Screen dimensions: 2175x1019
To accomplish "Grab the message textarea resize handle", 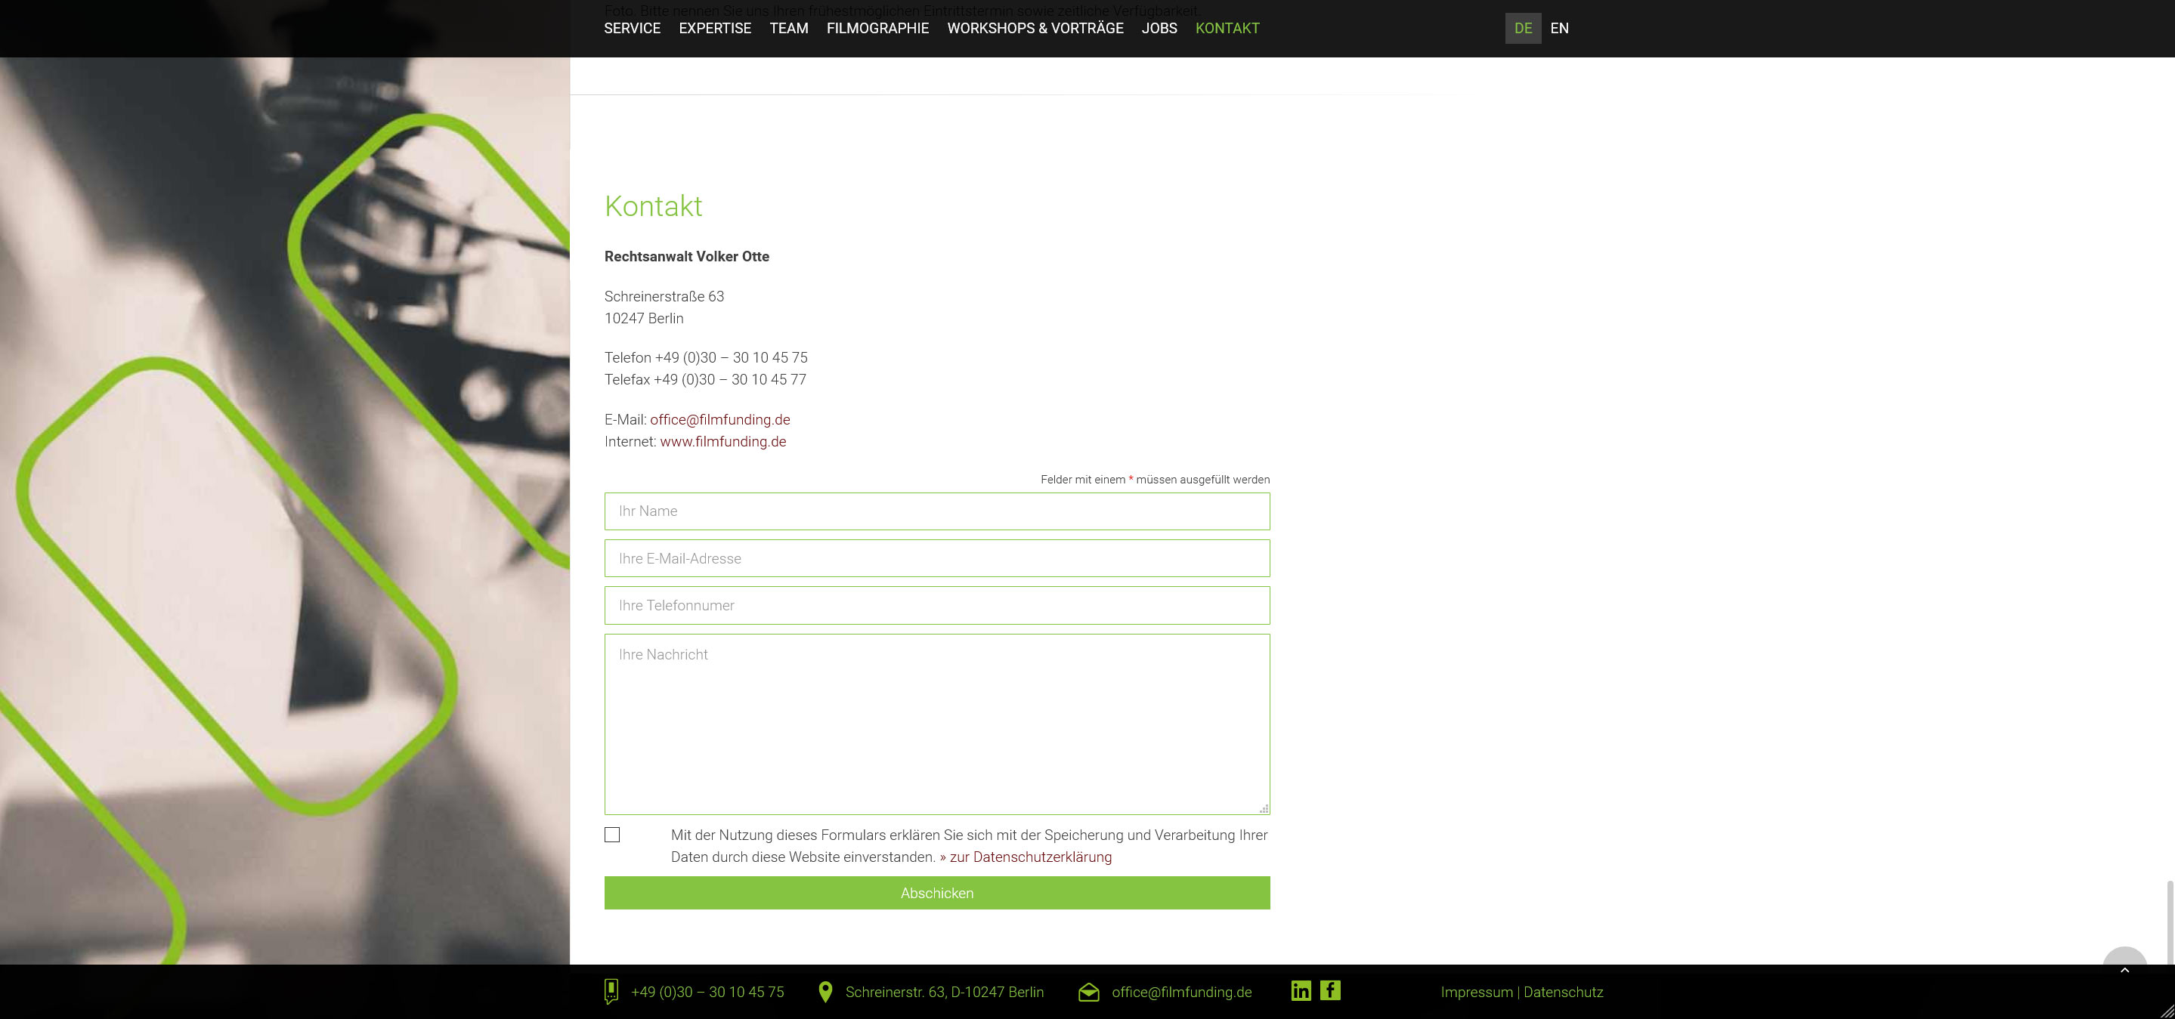I will point(1264,809).
